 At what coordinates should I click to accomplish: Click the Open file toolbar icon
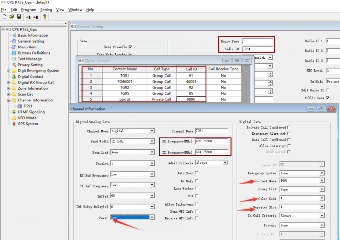[12, 17]
